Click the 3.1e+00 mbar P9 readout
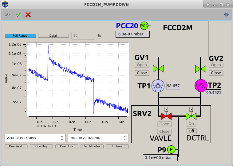 160,158
